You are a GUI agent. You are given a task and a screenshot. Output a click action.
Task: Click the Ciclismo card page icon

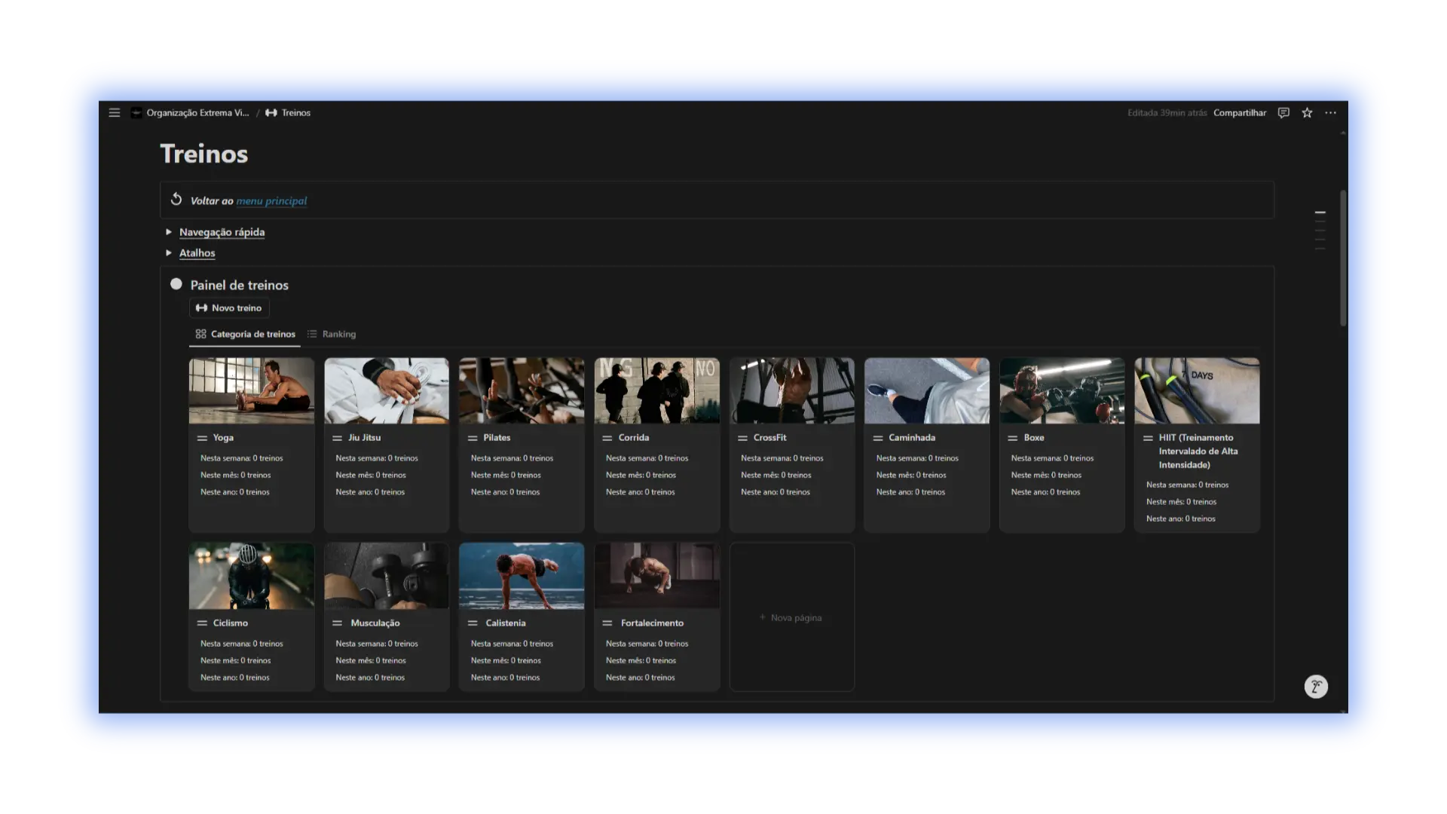click(202, 623)
